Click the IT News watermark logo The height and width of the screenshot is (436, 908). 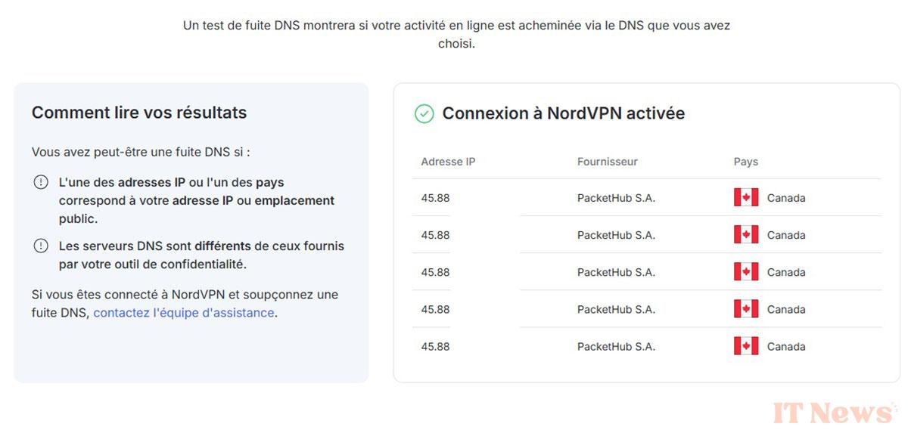834,412
